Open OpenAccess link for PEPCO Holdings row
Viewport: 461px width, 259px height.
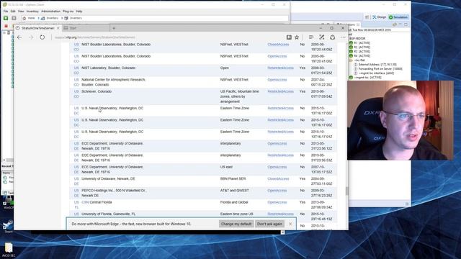pos(277,190)
